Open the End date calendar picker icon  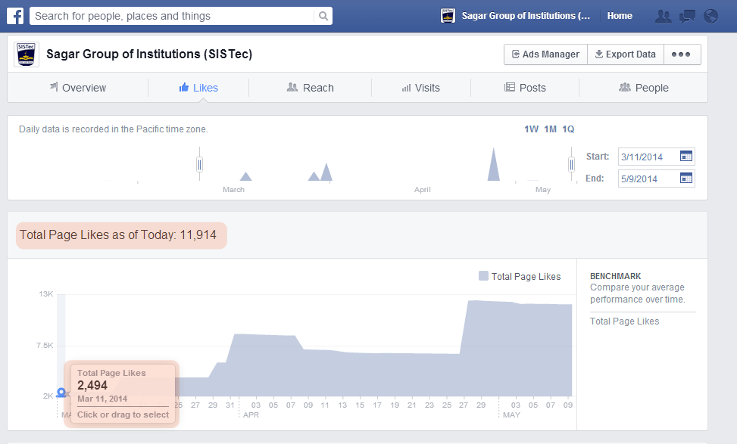coord(686,179)
